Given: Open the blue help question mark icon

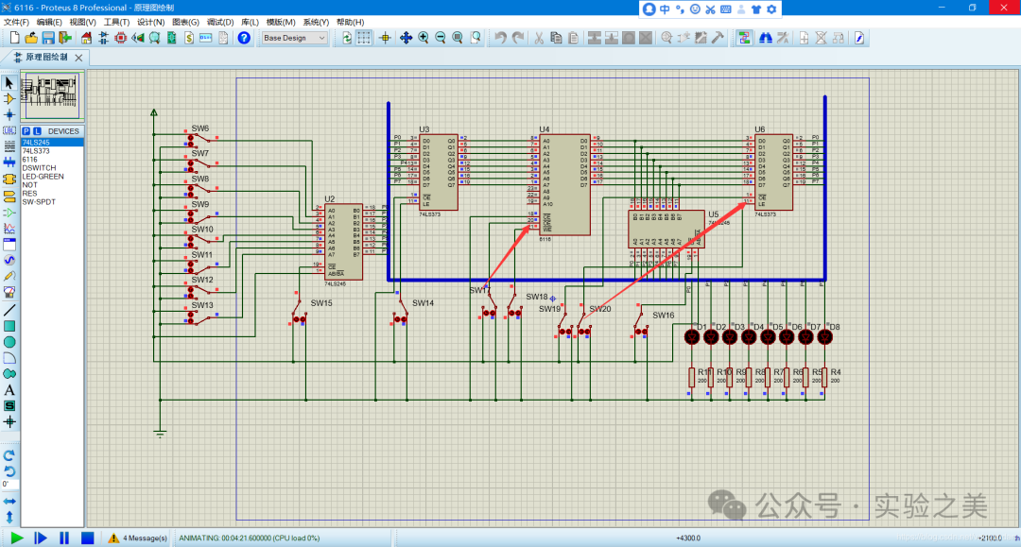Looking at the screenshot, I should 244,39.
